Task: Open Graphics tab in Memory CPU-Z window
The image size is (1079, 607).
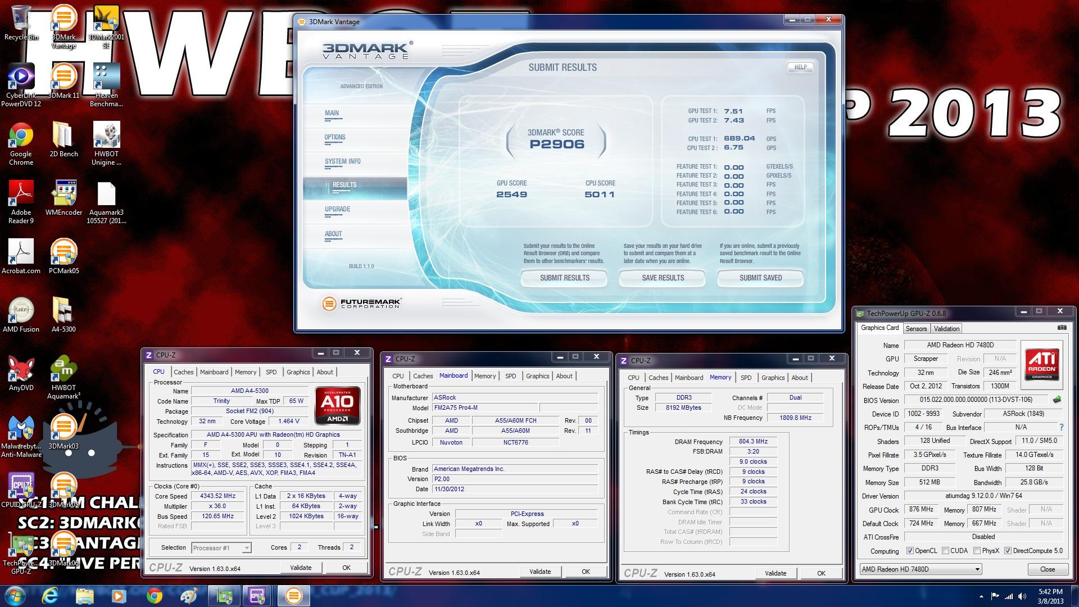Action: coord(773,378)
